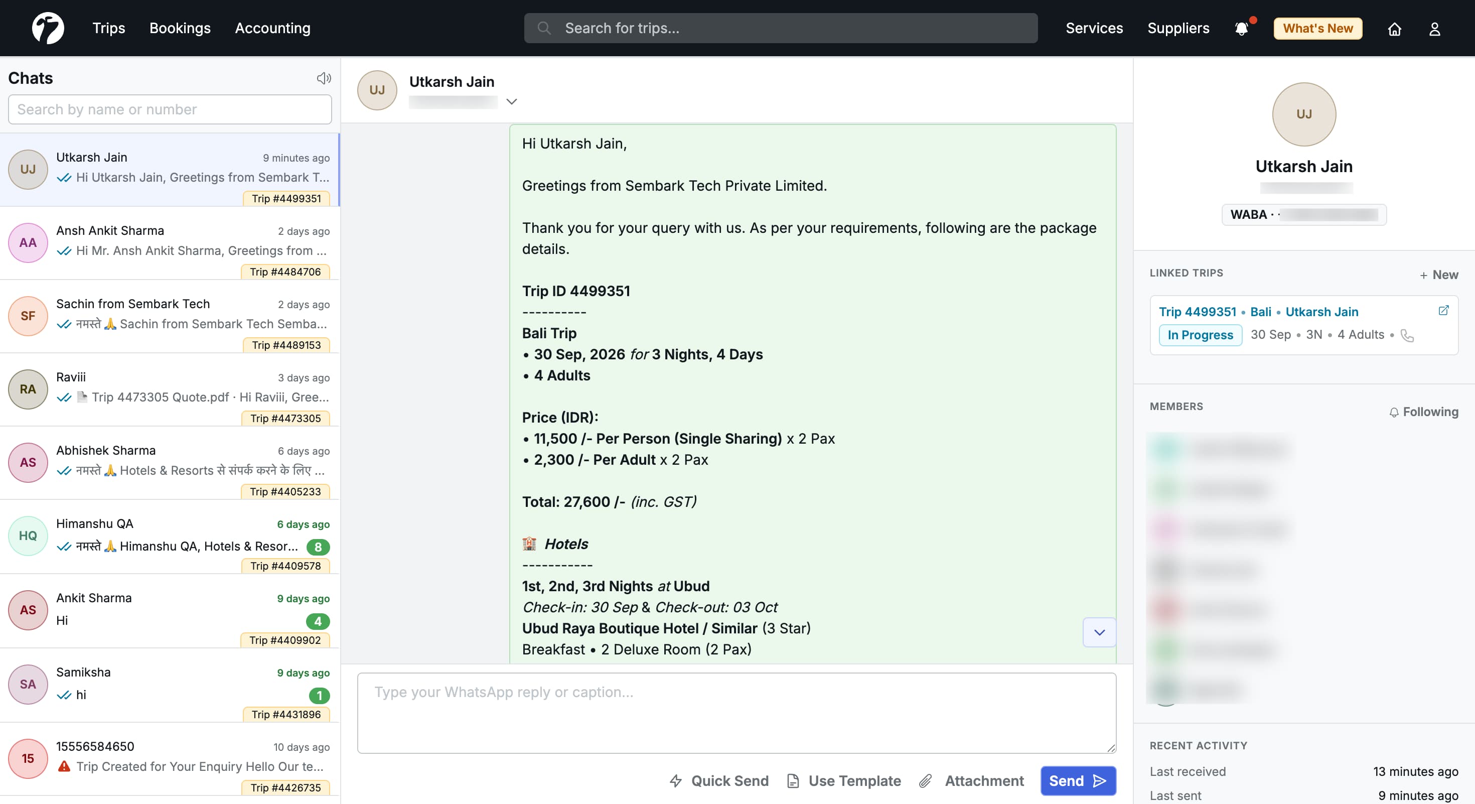Click the Utkarsh Jain link in linked trip
This screenshot has height=804, width=1475.
[x=1321, y=312]
